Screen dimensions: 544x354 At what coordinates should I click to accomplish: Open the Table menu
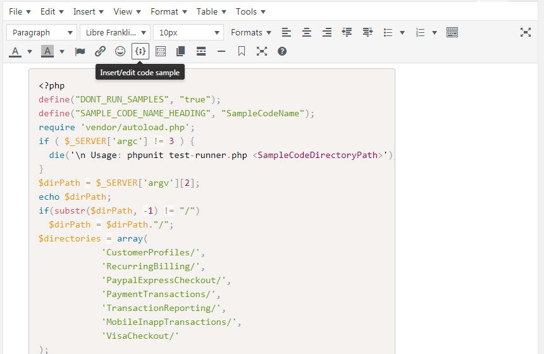coord(211,11)
